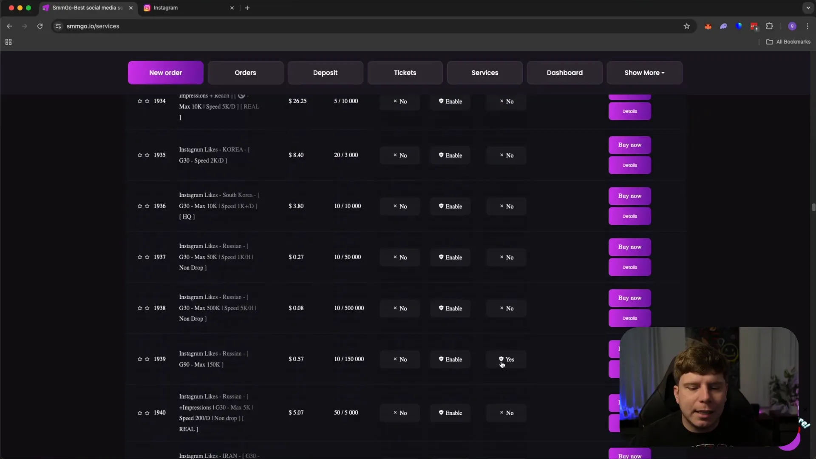Click the first favorite star for service 1939
Image resolution: width=816 pixels, height=459 pixels.
pos(140,359)
